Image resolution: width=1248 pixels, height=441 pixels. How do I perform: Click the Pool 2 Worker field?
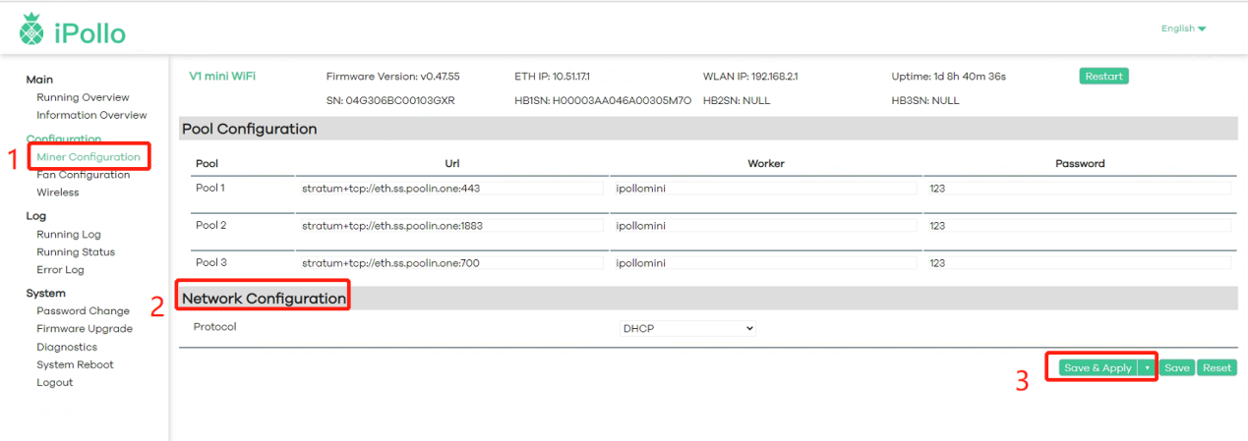(763, 225)
